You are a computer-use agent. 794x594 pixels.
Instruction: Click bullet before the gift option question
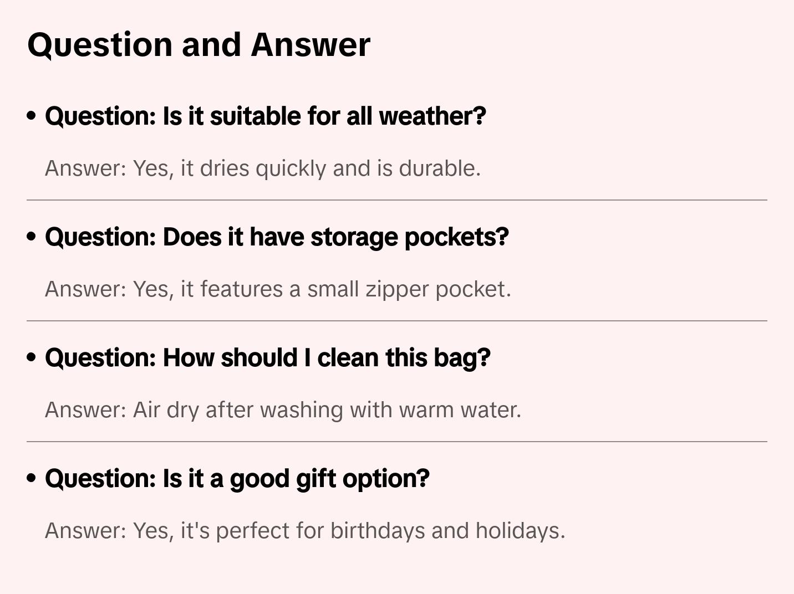[32, 479]
